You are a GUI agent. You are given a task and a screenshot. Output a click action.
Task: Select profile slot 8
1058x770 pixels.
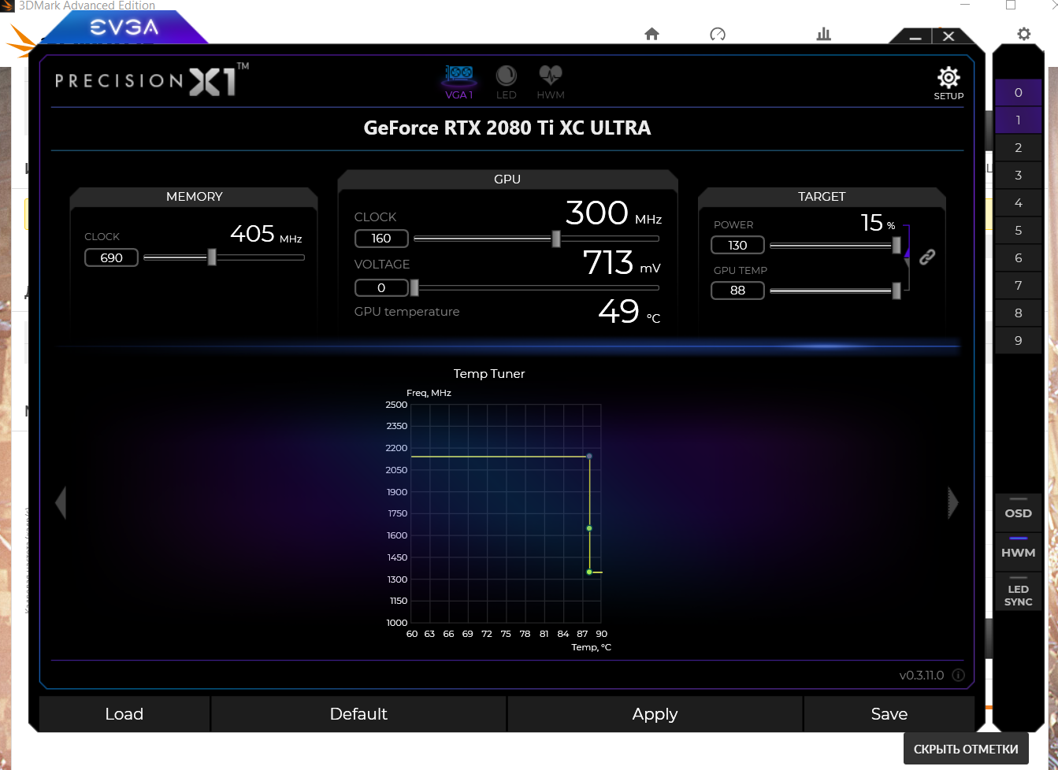[x=1018, y=313]
